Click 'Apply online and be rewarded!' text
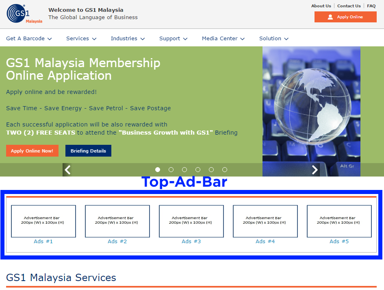 pos(52,92)
